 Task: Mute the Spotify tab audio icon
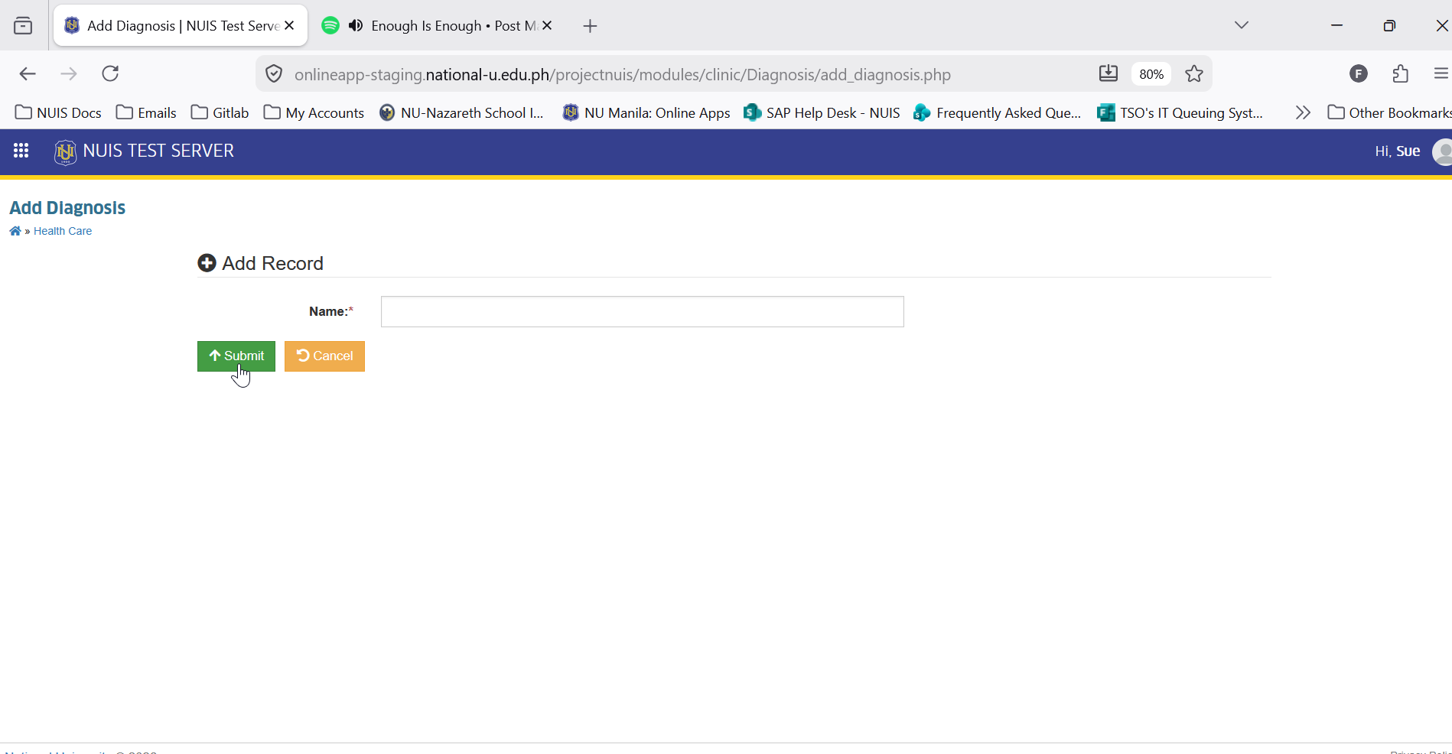coord(356,26)
